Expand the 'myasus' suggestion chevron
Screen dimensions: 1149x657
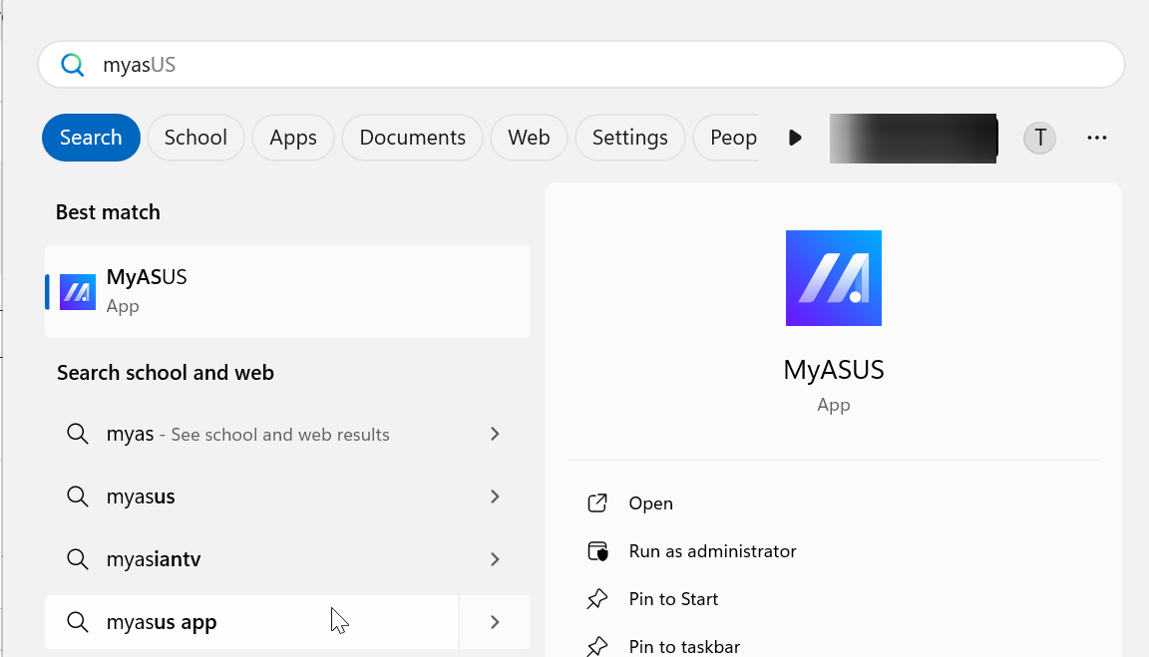point(495,496)
